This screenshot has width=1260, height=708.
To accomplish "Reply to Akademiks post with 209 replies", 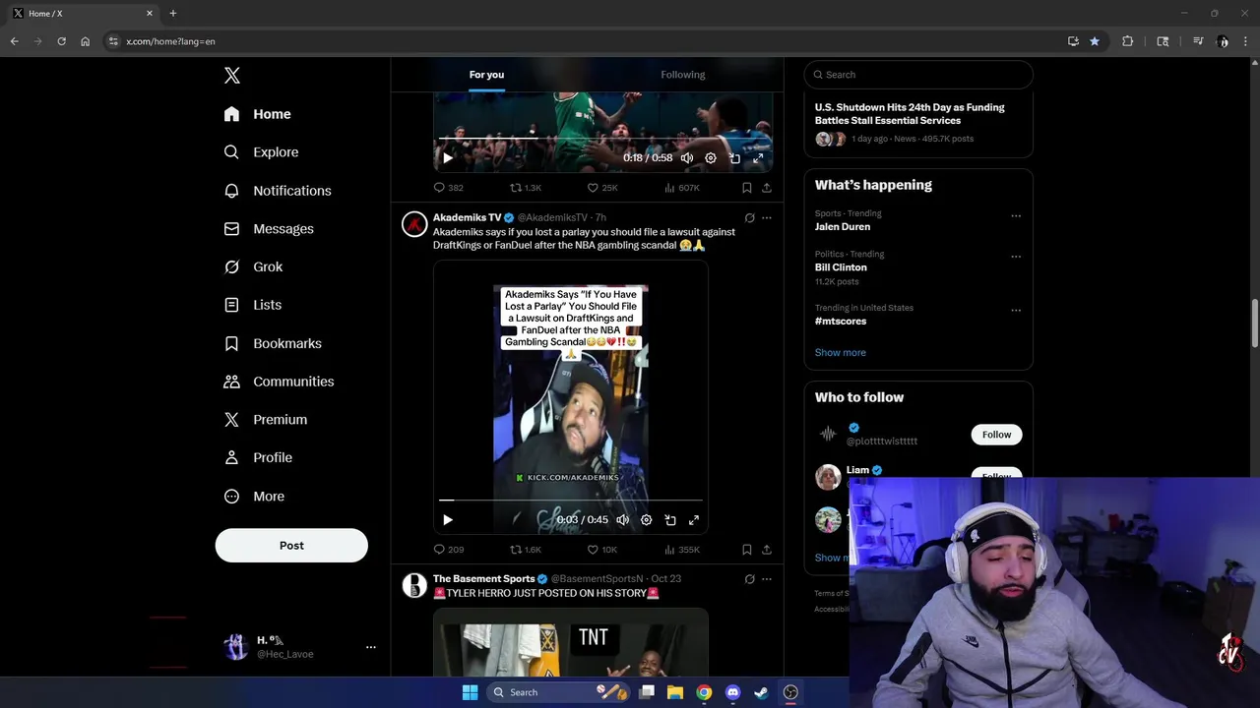I will (x=449, y=550).
